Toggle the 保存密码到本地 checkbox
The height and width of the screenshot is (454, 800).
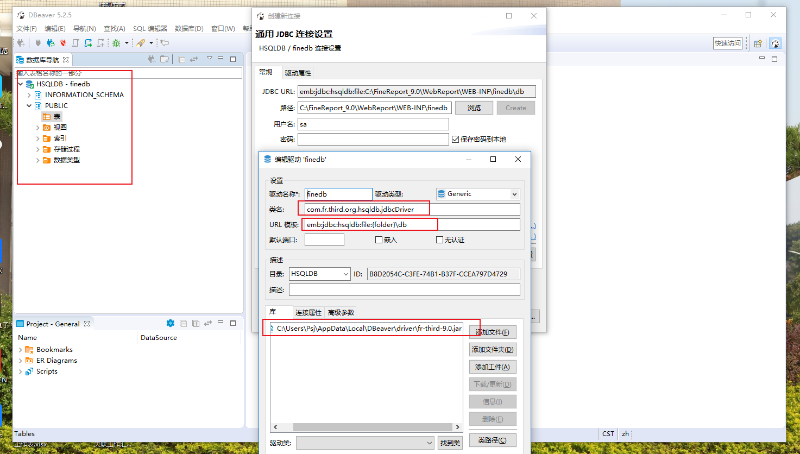(455, 140)
